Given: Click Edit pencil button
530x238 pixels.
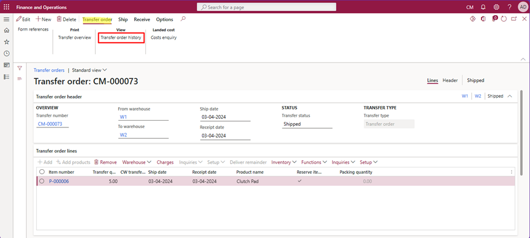Looking at the screenshot, I should coord(23,19).
